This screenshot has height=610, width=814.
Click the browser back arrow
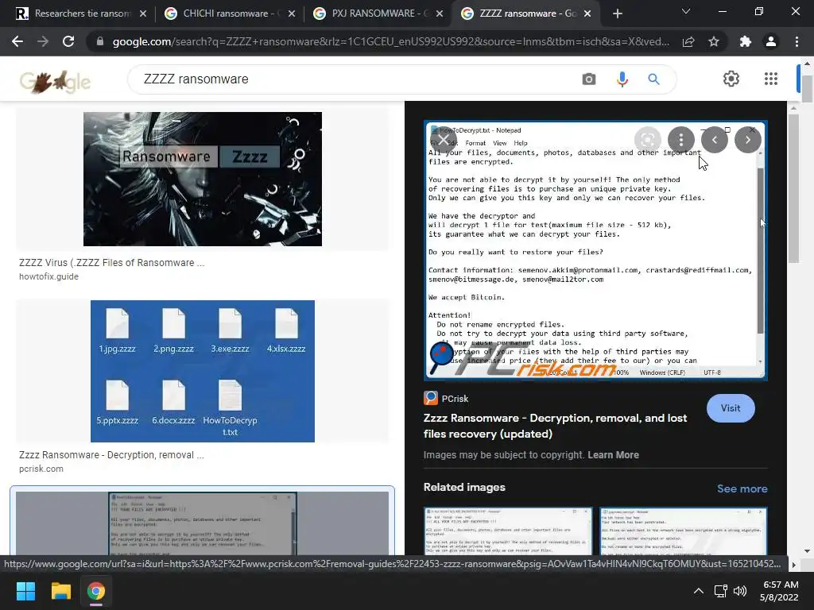point(17,41)
